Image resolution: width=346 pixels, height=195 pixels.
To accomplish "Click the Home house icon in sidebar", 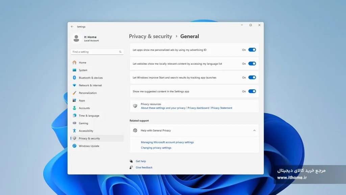I will 74,62.
